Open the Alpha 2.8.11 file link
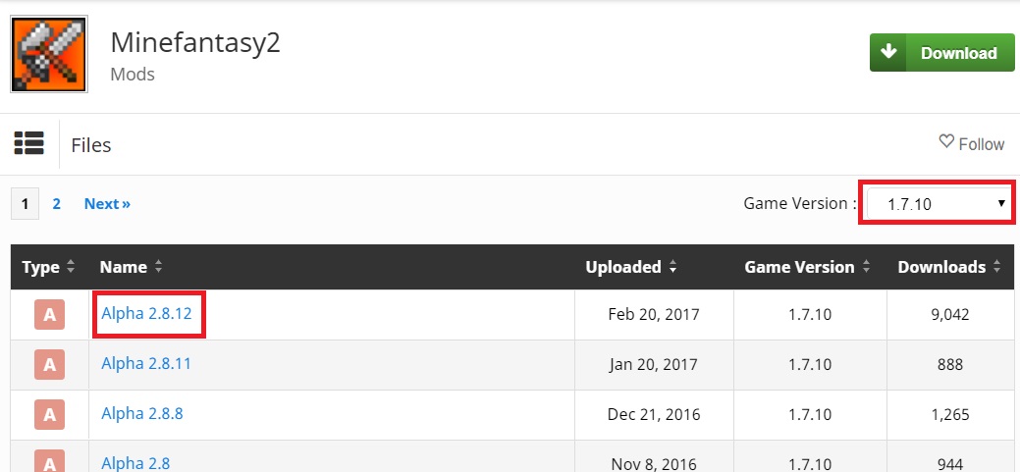The image size is (1020, 472). click(146, 364)
